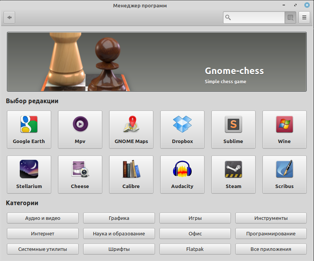The image size is (314, 261).
Task: Open the Sublime editor tile
Action: coord(233,130)
